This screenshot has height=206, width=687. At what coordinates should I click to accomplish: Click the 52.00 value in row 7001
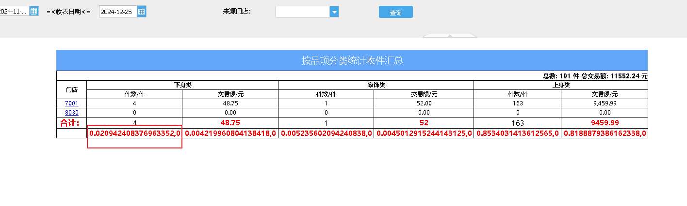424,103
